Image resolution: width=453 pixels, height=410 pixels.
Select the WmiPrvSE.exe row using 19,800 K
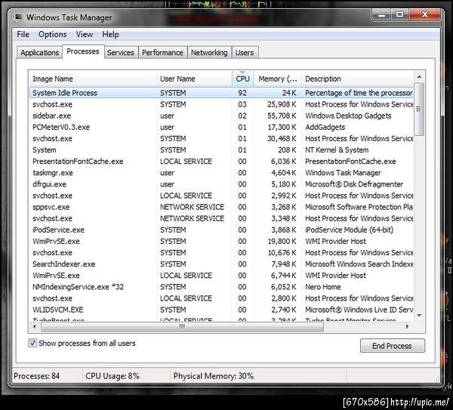[x=221, y=242]
